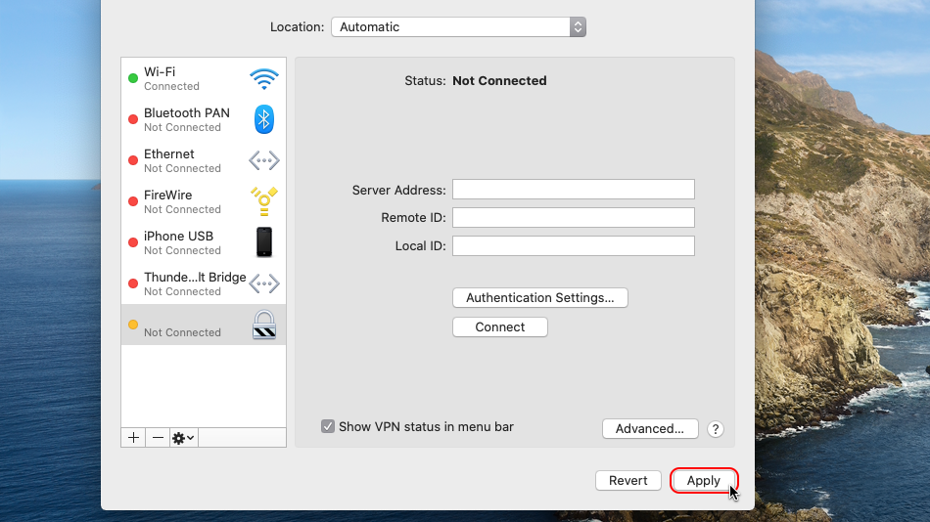This screenshot has width=930, height=522.
Task: Open the Location dropdown menu
Action: [458, 27]
